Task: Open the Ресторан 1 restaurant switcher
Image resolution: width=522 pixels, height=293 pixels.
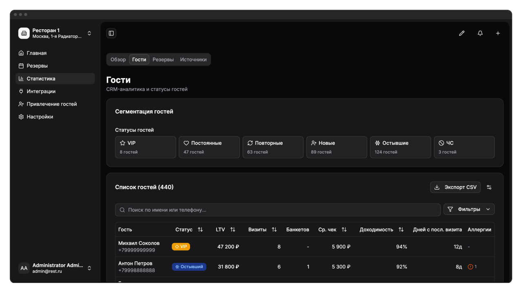Action: pos(89,33)
